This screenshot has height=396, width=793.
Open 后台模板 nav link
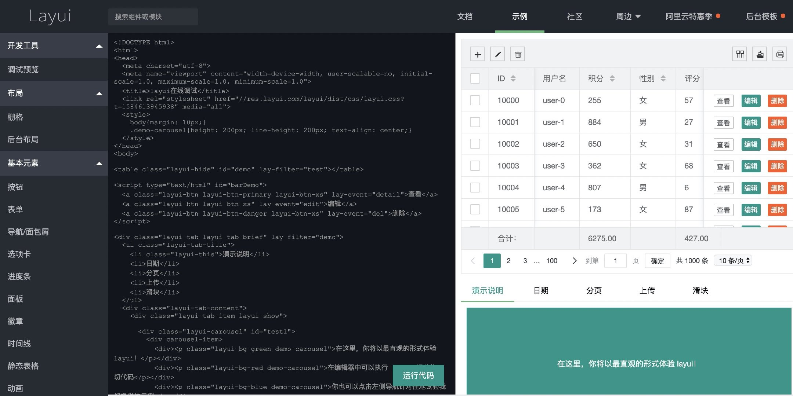[x=765, y=16]
